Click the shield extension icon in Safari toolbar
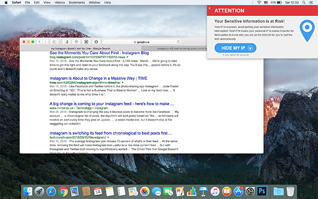The image size is (318, 199). (77, 42)
